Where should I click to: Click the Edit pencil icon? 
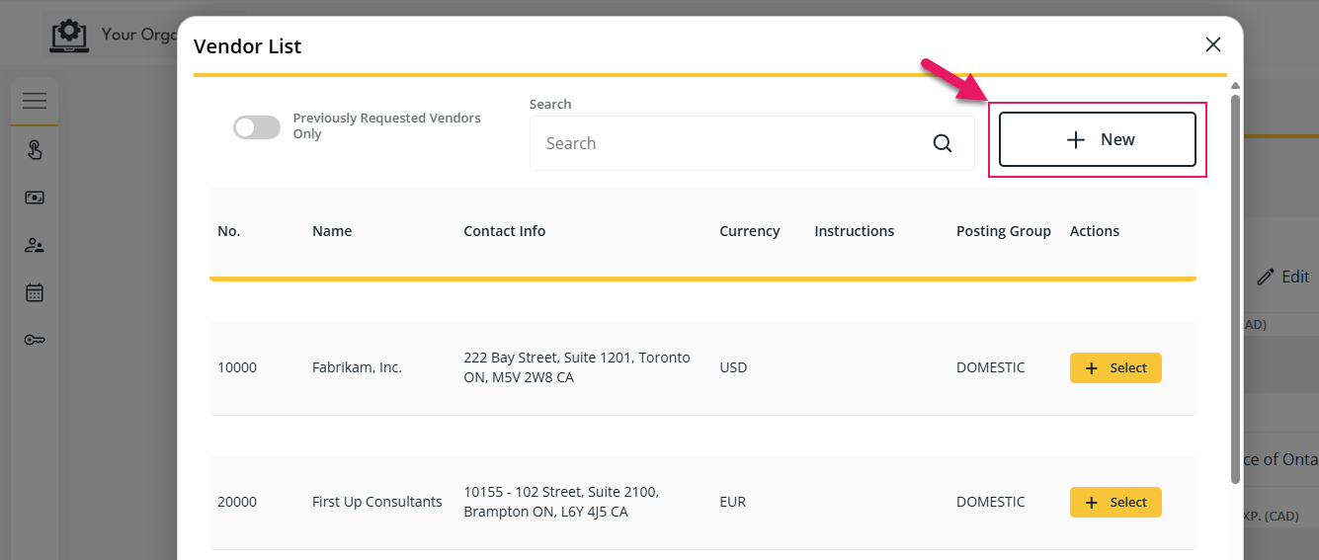coord(1266,278)
